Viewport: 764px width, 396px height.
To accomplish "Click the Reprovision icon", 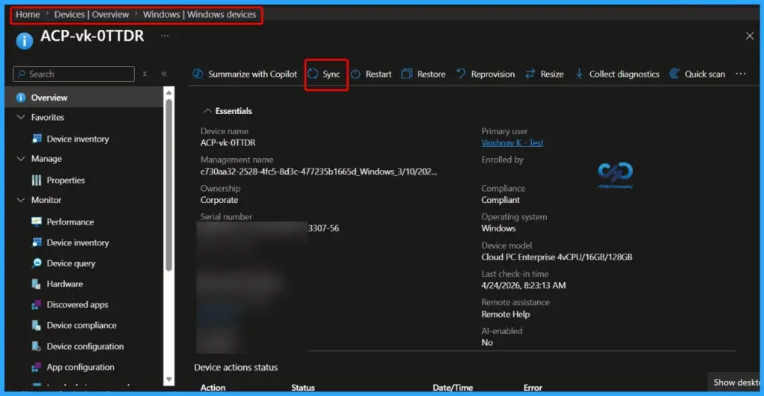I will tap(460, 74).
